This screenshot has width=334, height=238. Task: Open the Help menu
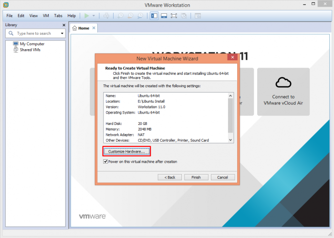(x=72, y=16)
